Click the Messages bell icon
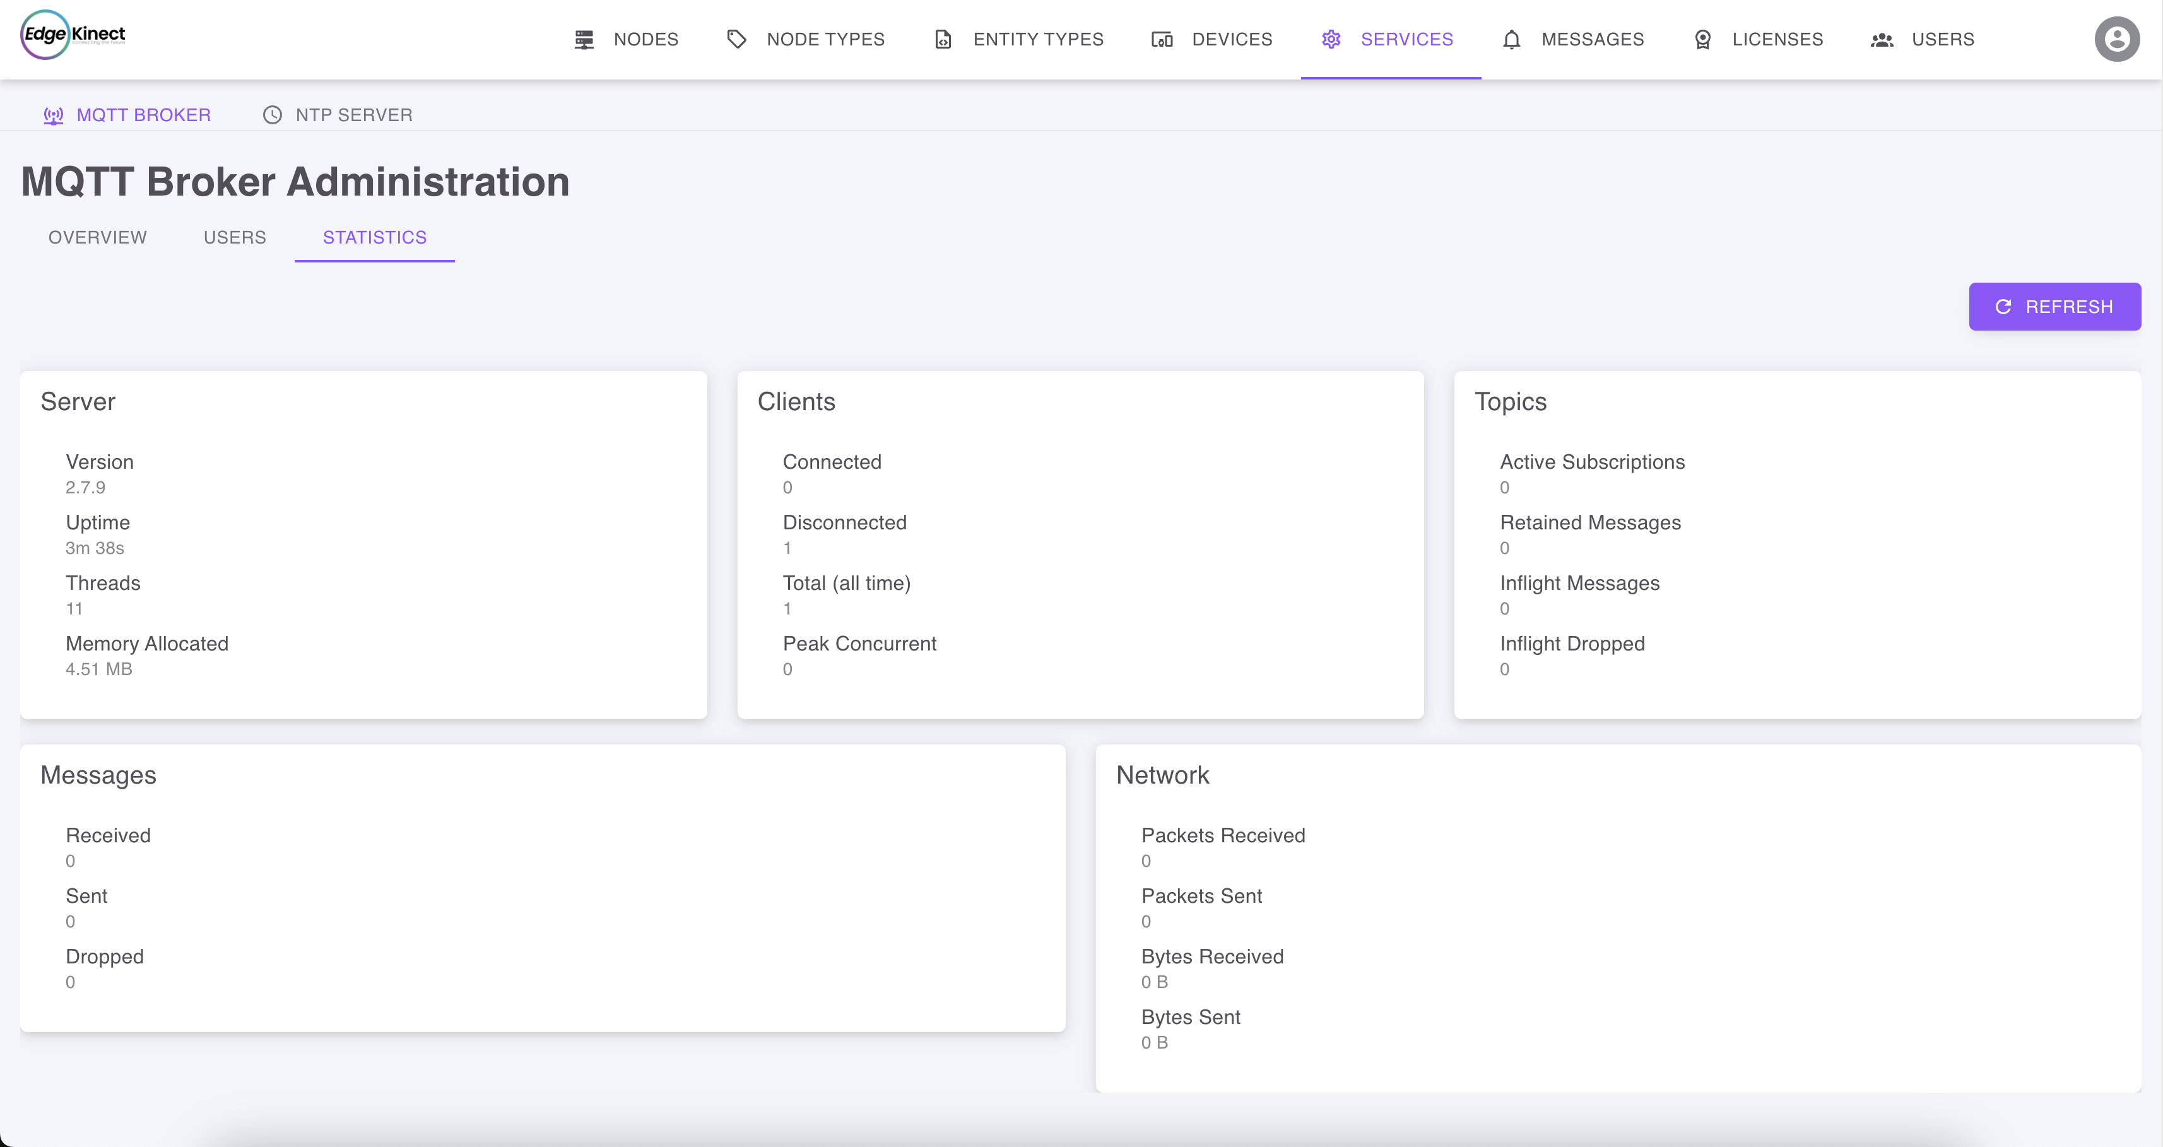The width and height of the screenshot is (2163, 1147). (x=1511, y=40)
